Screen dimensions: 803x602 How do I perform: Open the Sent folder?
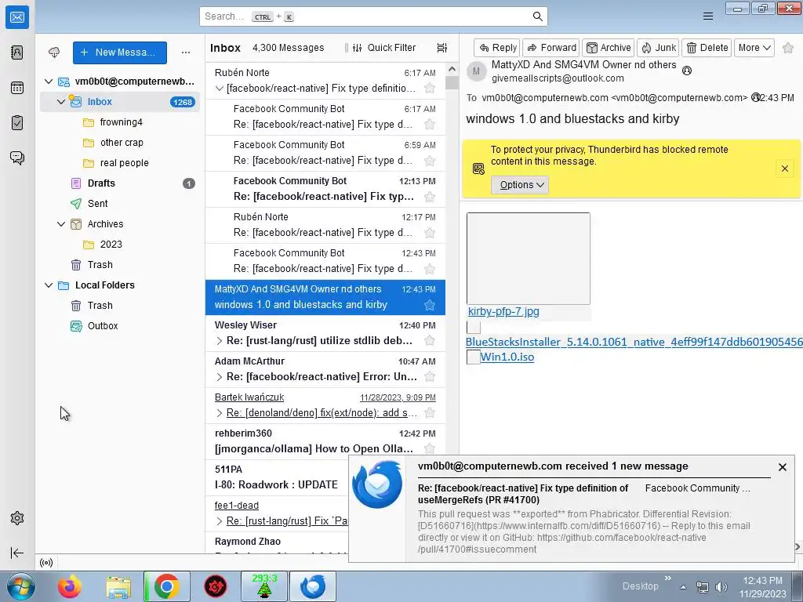pyautogui.click(x=97, y=203)
